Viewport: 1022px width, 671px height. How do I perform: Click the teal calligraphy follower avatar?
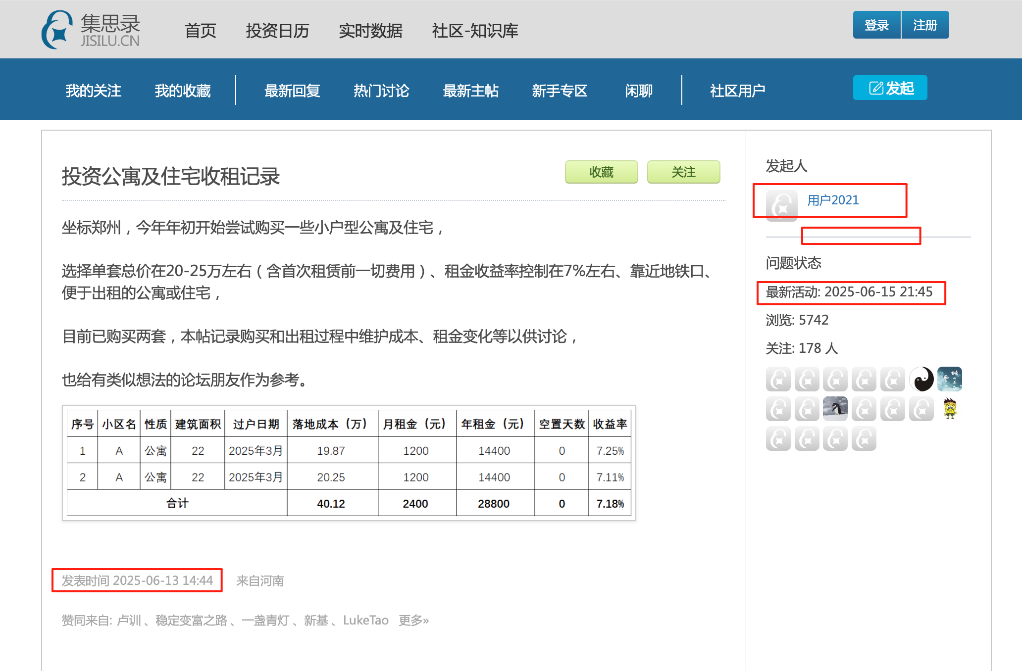pyautogui.click(x=949, y=380)
